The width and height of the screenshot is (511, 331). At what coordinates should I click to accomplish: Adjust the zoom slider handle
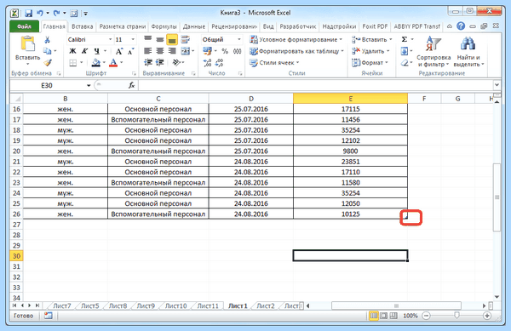coord(456,315)
